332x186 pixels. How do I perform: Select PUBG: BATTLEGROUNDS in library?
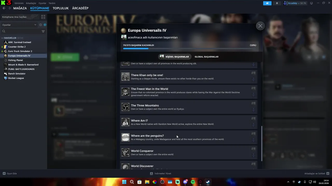[x=21, y=69]
